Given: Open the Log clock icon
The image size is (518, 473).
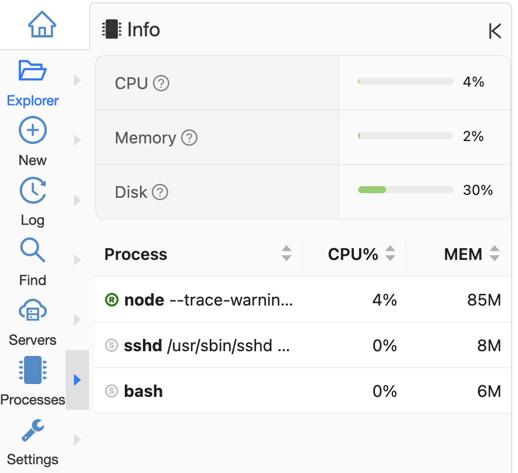Looking at the screenshot, I should pos(33,191).
